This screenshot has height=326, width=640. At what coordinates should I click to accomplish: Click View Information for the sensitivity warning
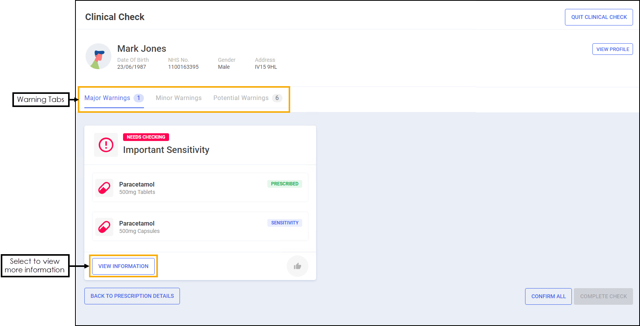click(x=123, y=266)
